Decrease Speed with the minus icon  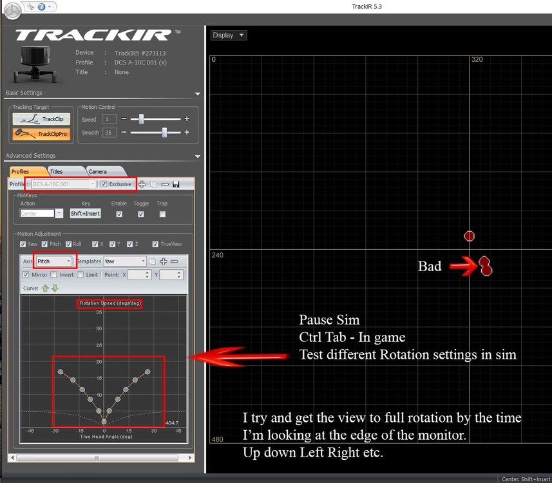(124, 119)
